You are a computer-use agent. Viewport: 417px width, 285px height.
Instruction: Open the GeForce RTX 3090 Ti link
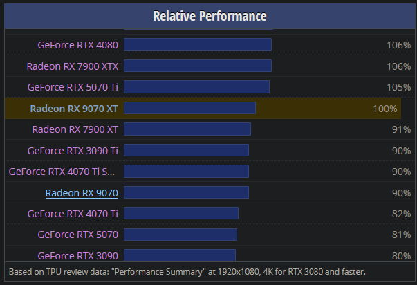pos(73,151)
